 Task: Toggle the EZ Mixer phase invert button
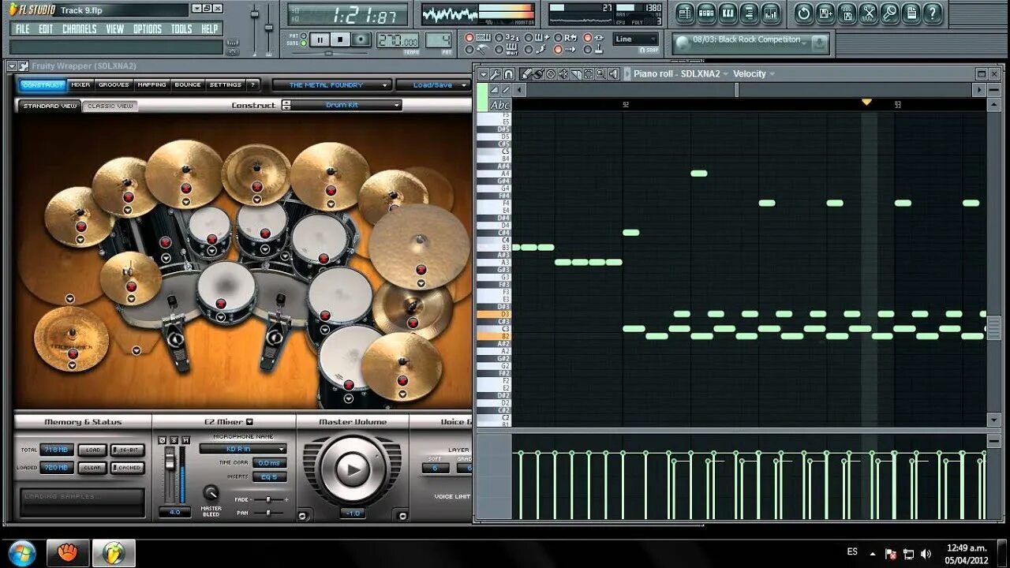163,439
